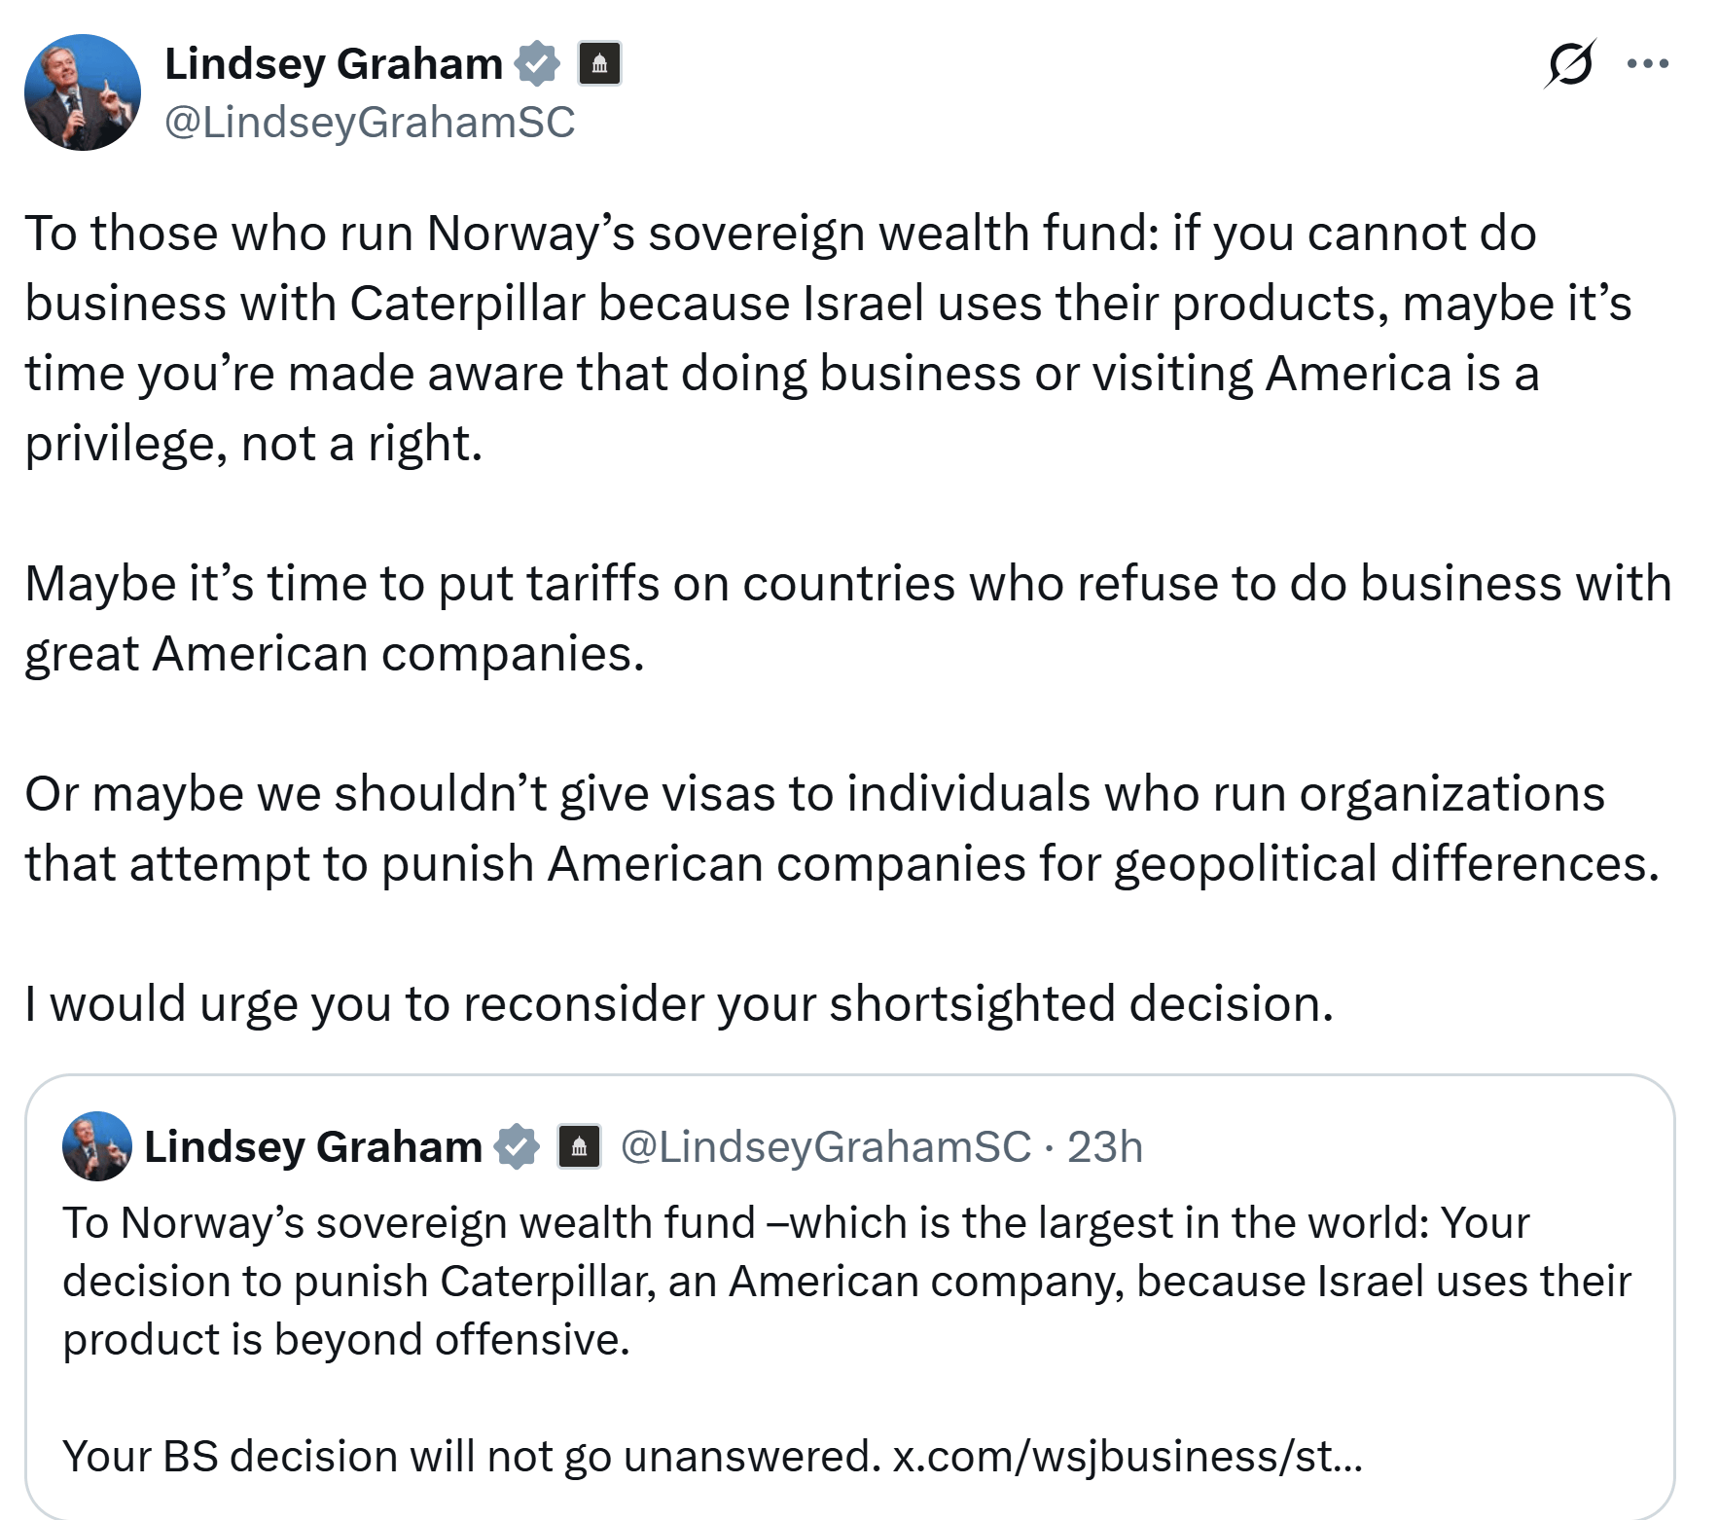
Task: Click the paragraph about tariffs on countries
Action: pos(846,618)
